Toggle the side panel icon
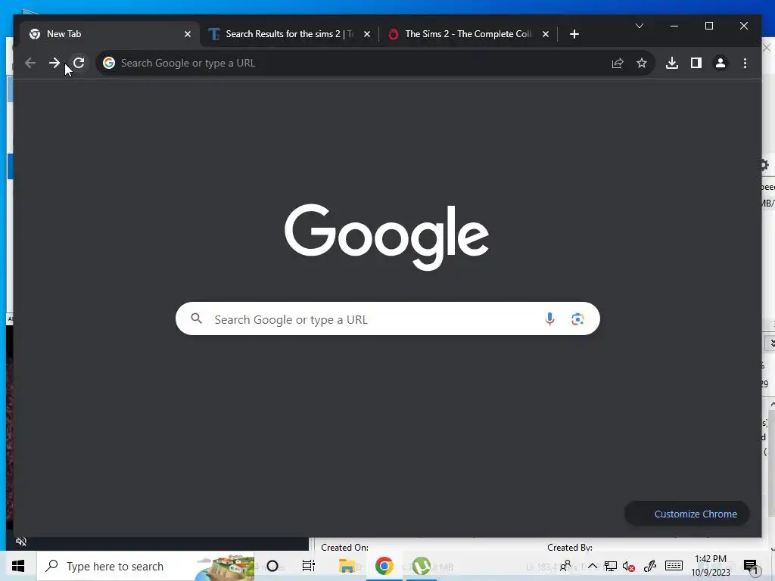 [696, 64]
